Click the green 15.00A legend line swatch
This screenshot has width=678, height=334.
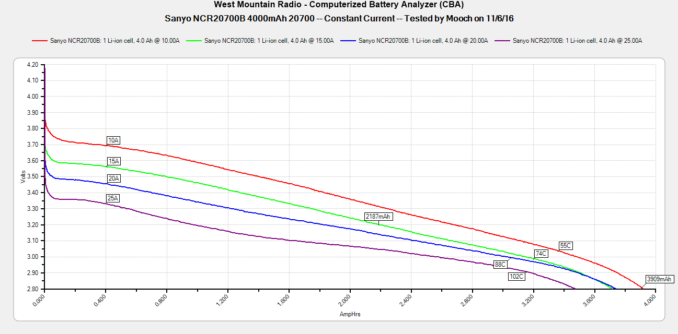pyautogui.click(x=194, y=41)
